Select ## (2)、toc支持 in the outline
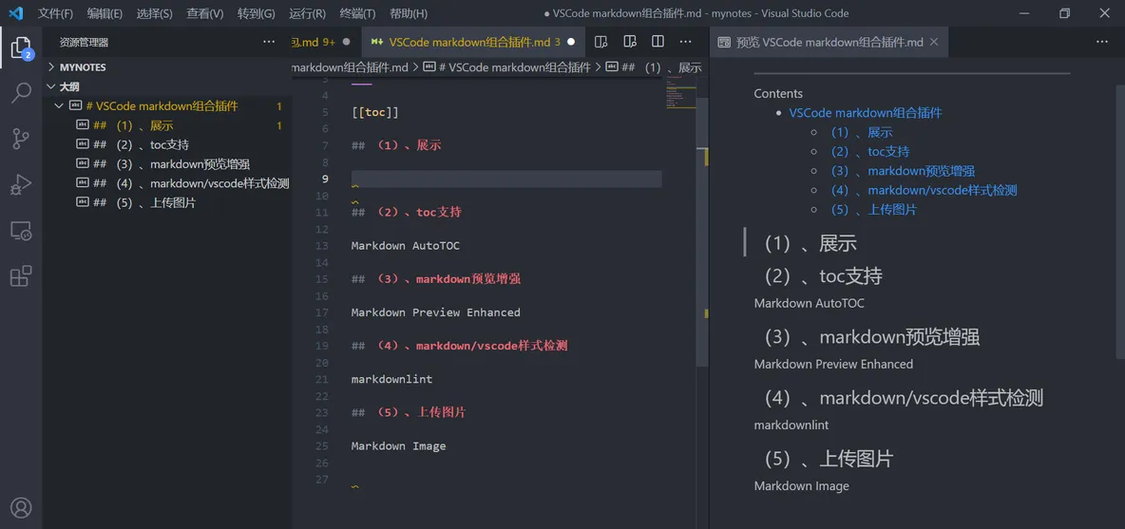This screenshot has width=1125, height=529. coord(166,144)
